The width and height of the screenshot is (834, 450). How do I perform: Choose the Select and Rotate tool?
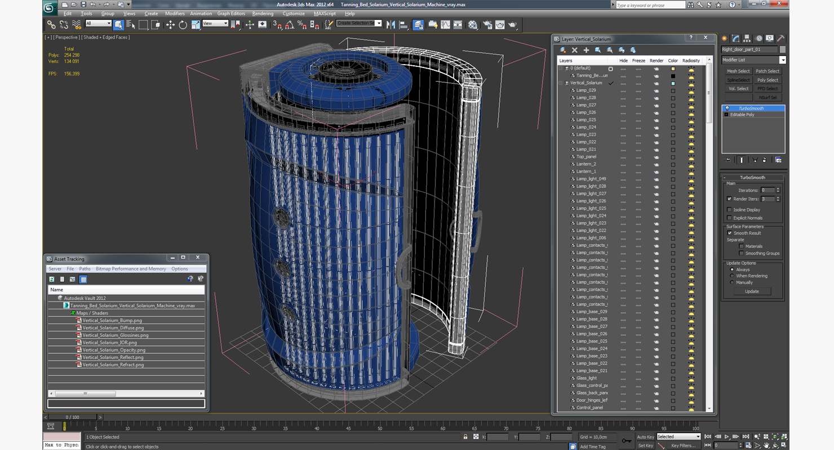coord(183,25)
